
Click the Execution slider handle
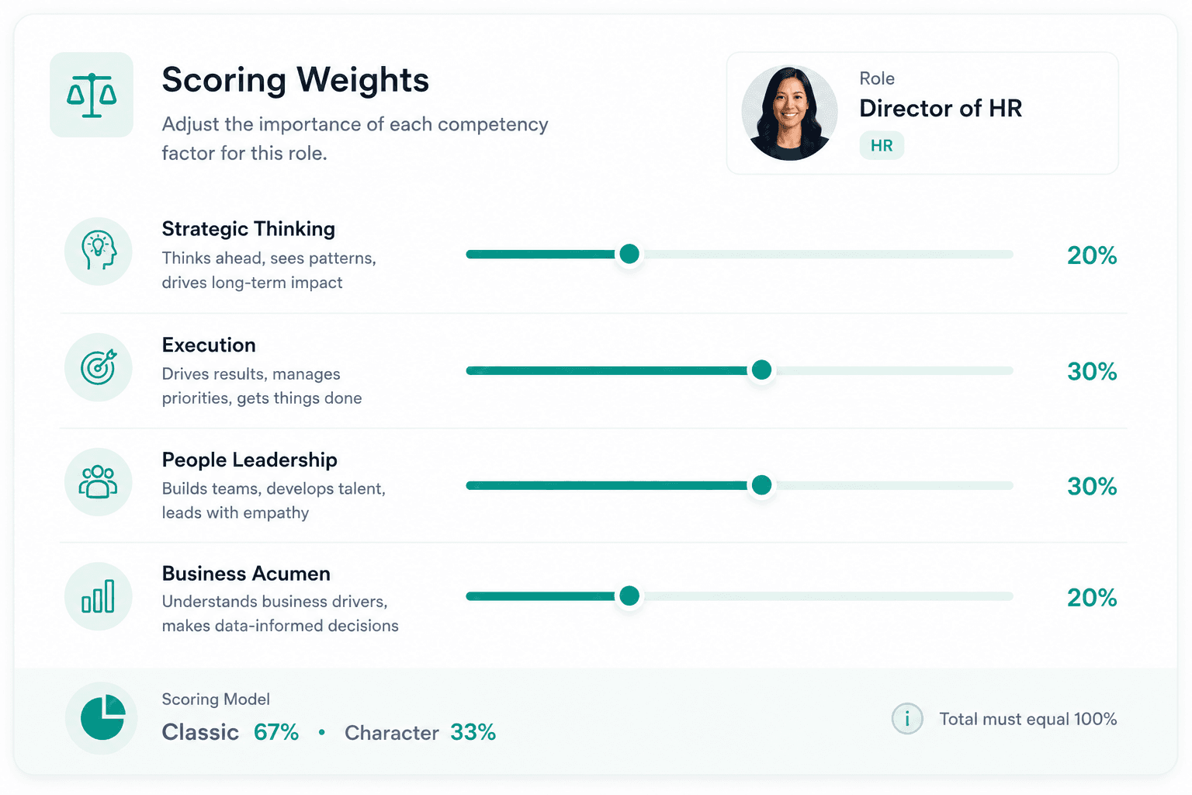point(762,370)
